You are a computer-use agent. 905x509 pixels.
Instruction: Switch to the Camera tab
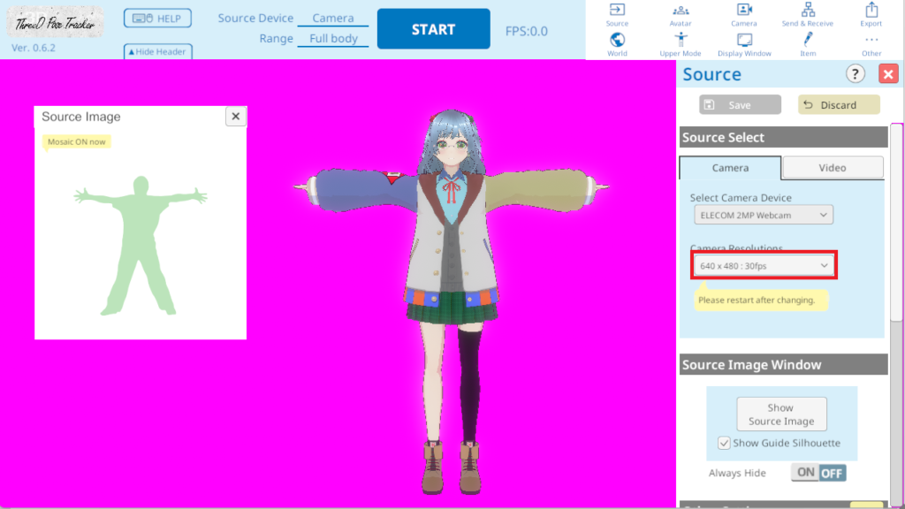730,167
